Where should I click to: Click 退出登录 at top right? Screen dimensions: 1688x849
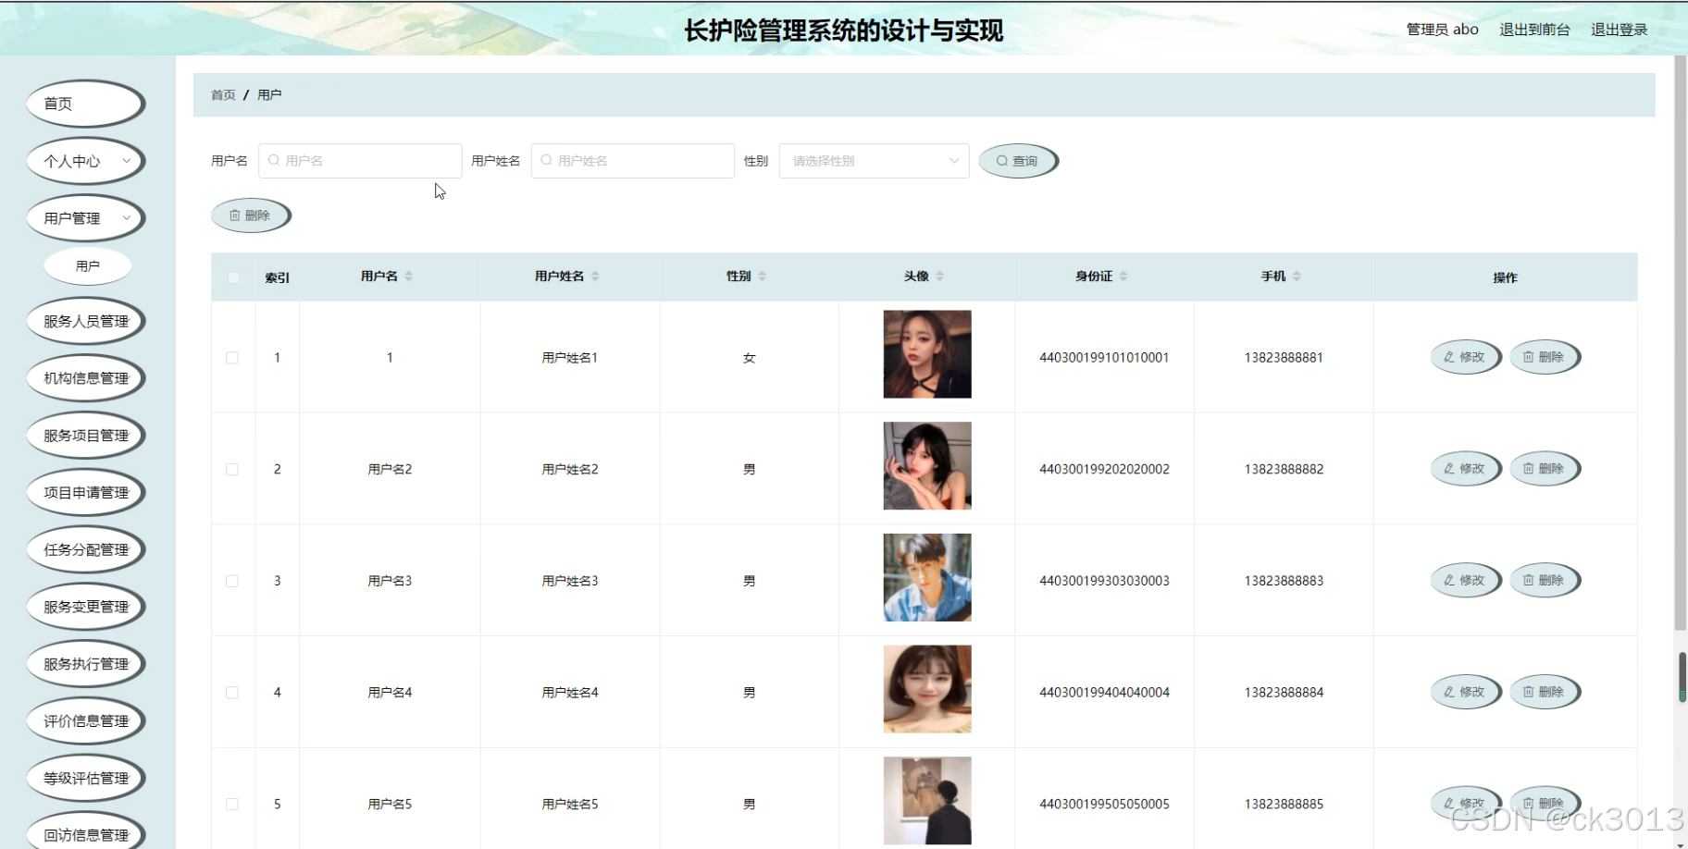(x=1618, y=29)
